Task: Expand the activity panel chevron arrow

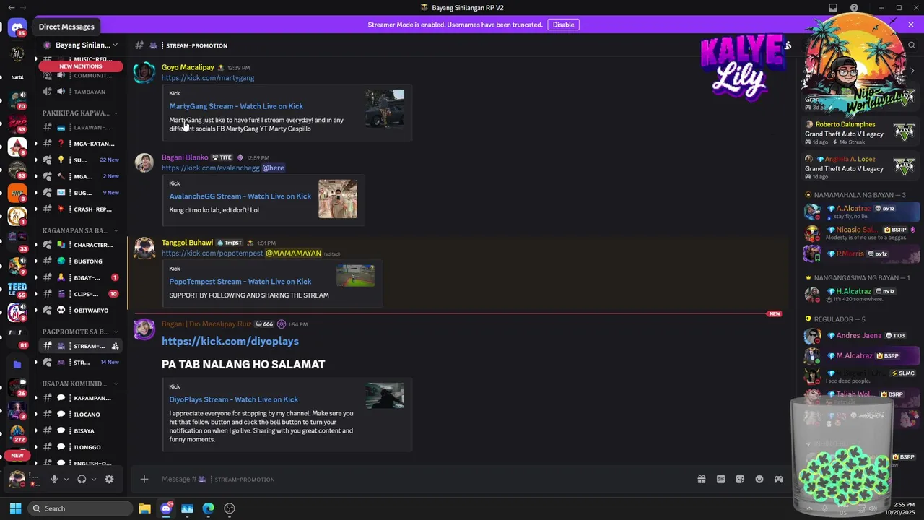Action: coord(912,71)
